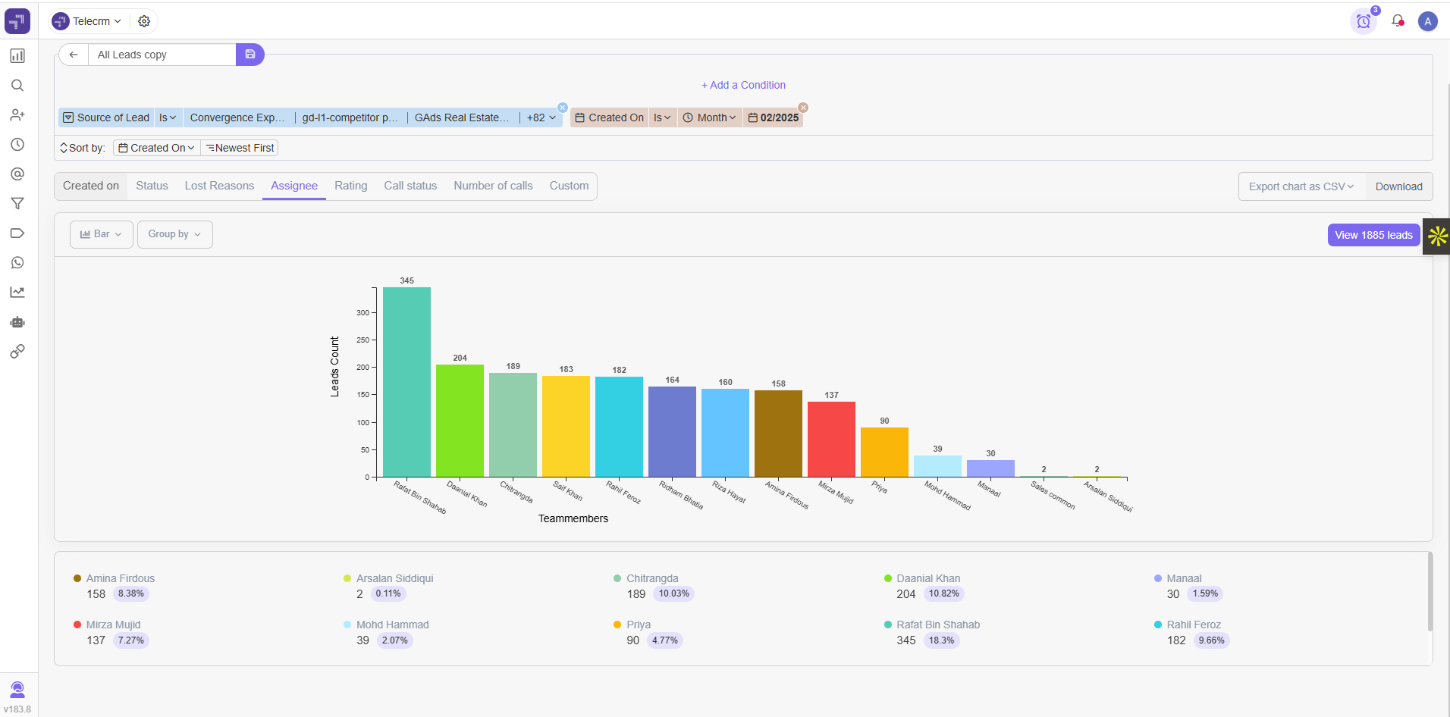This screenshot has height=717, width=1450.
Task: Click the filter funnel sidebar icon
Action: click(x=17, y=204)
